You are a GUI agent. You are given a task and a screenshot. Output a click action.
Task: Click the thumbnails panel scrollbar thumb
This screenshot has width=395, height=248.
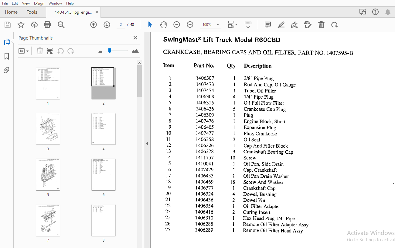pyautogui.click(x=139, y=81)
